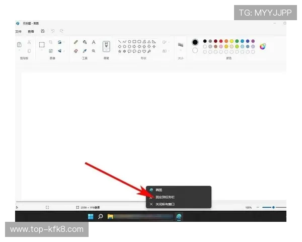Click 固定到任务栏 in the jump list
The width and height of the screenshot is (302, 242).
click(165, 197)
